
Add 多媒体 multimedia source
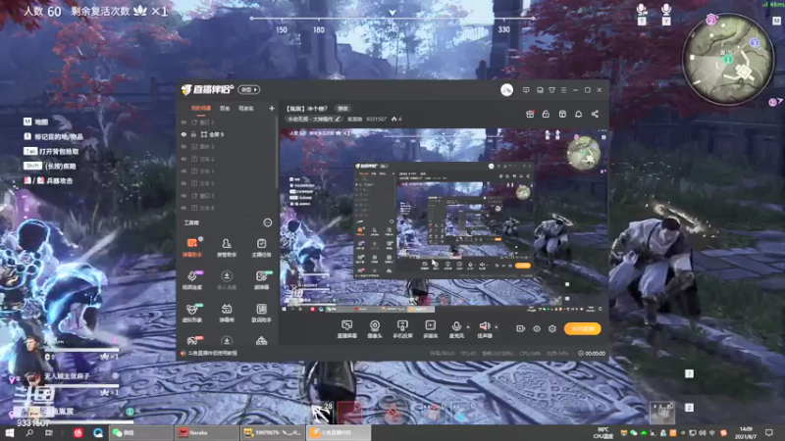tap(430, 329)
